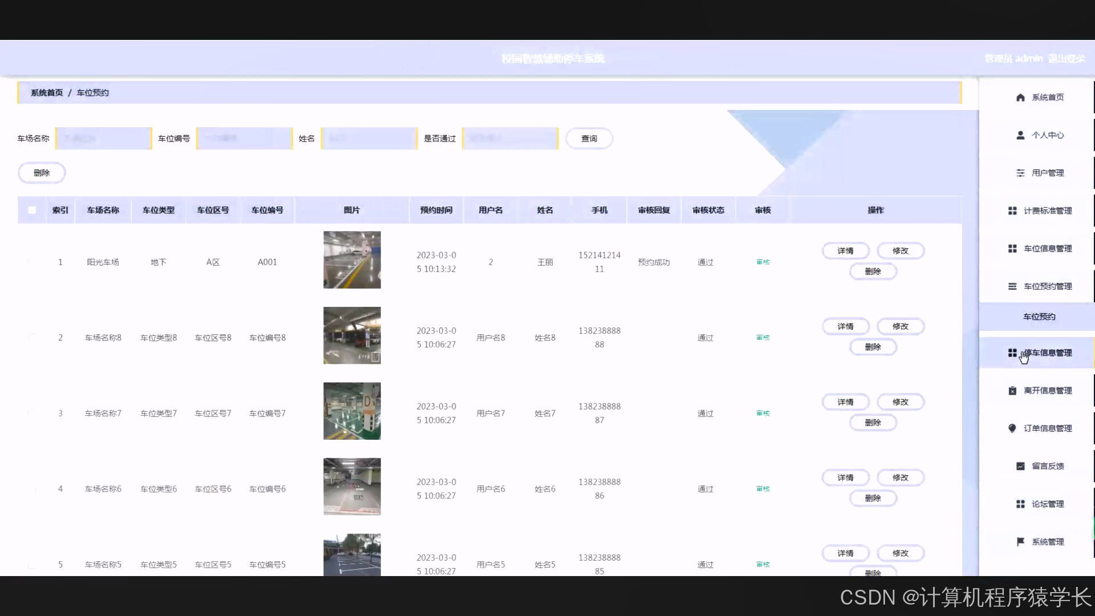Click the 车位预约管理 list icon

tap(1012, 286)
